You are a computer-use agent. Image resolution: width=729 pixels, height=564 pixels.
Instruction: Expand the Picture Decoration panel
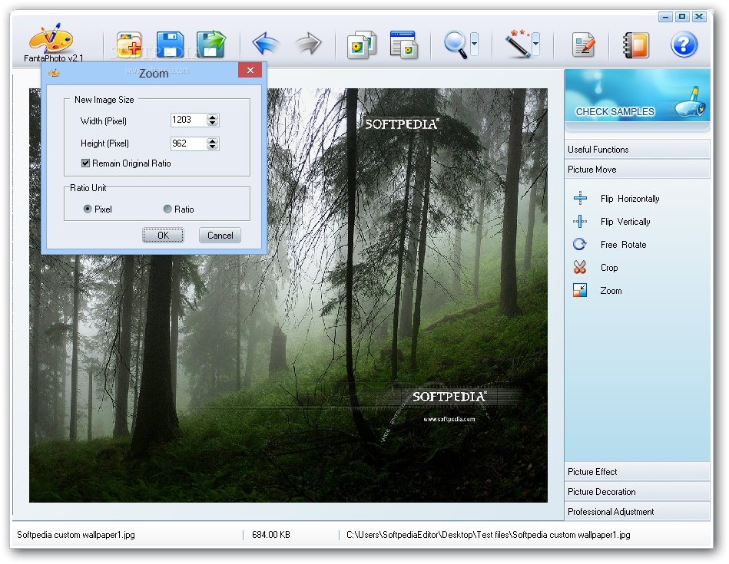(x=637, y=492)
